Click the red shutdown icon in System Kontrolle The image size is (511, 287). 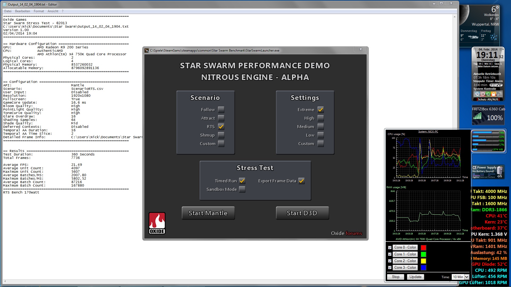[483, 94]
